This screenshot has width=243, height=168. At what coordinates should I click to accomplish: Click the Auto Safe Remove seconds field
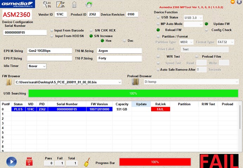201,69
